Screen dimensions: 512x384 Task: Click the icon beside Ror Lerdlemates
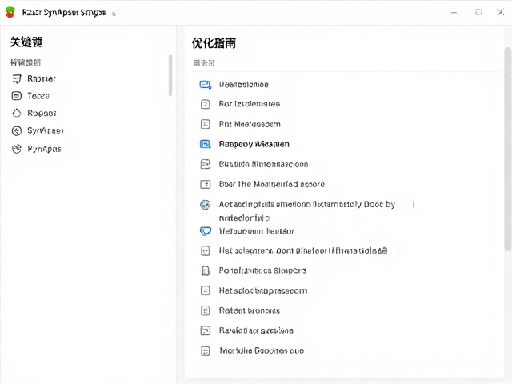tap(205, 104)
